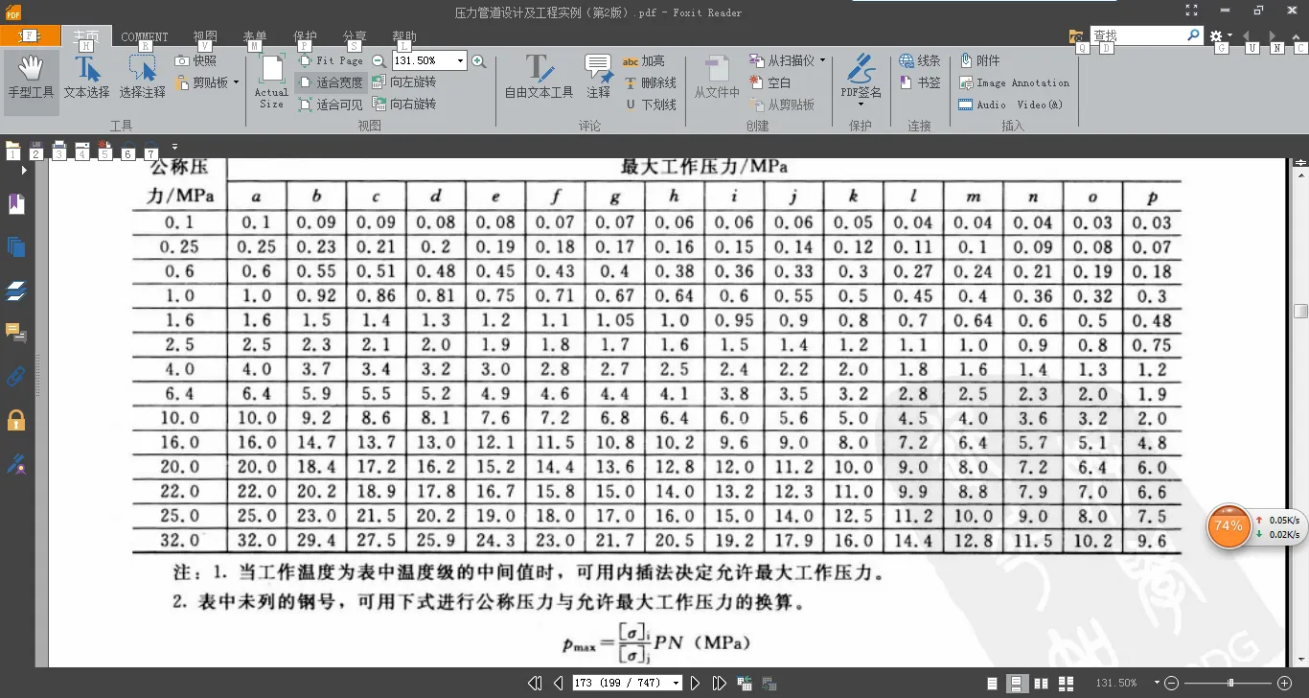1309x698 pixels.
Task: Select the Hand tool (手型工具)
Action: (31, 78)
